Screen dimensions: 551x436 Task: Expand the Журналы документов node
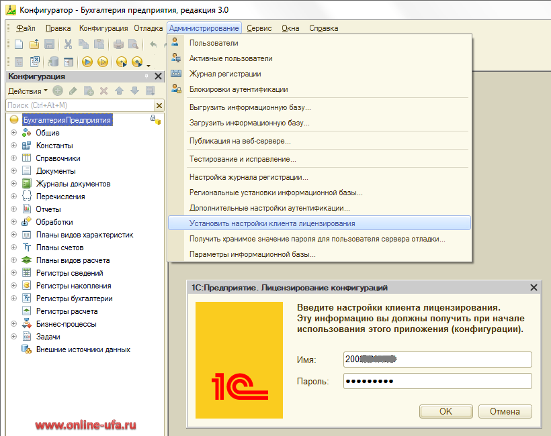click(x=13, y=183)
